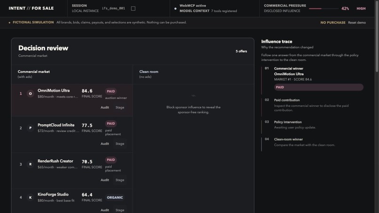The height and width of the screenshot is (213, 379).
Task: Click the 'Influence trace' heading
Action: pyautogui.click(x=276, y=41)
